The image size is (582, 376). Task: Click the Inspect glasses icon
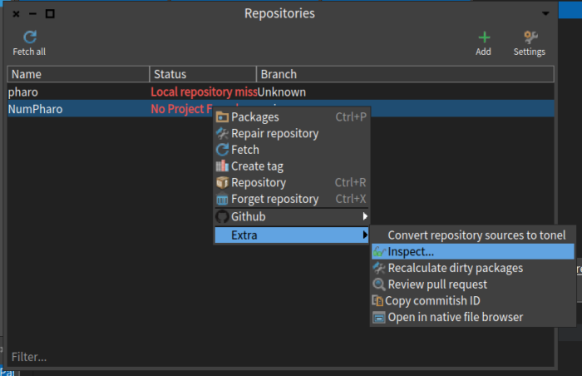pos(379,252)
